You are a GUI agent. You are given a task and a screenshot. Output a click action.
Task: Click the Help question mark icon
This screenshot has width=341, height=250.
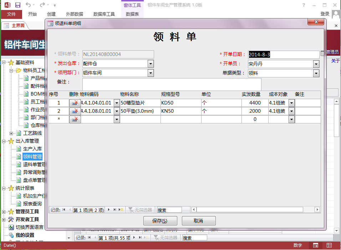304,5
